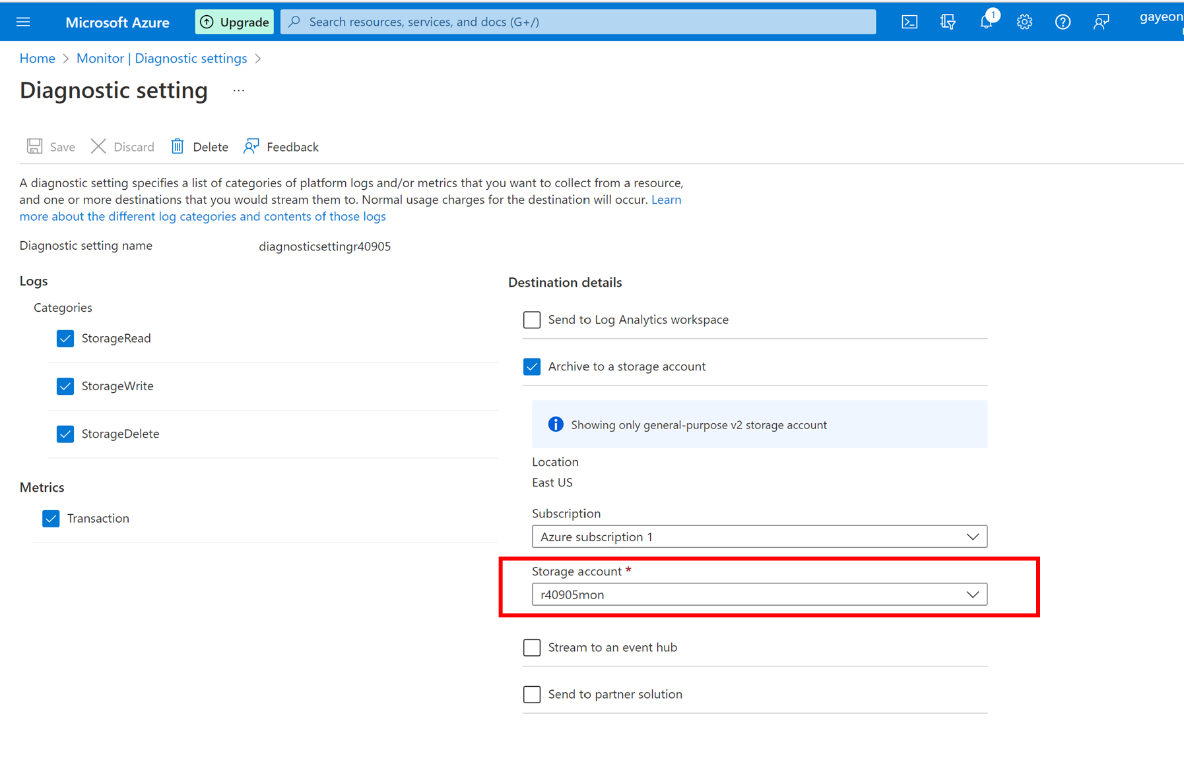
Task: Uncheck the StorageRead log category
Action: (x=65, y=338)
